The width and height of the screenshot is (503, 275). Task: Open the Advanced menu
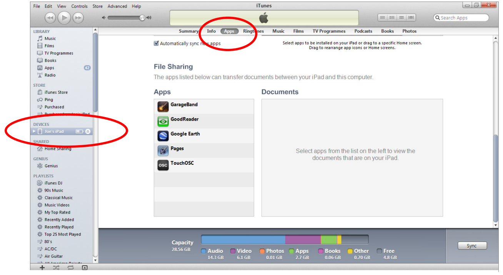[117, 6]
